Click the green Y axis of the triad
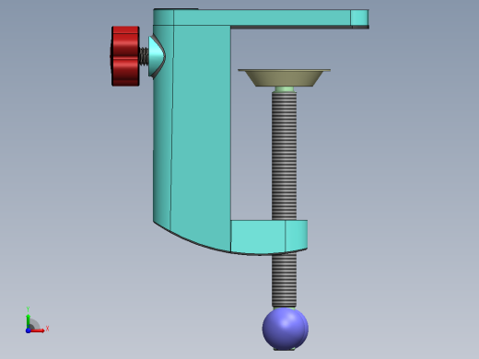 (29, 320)
